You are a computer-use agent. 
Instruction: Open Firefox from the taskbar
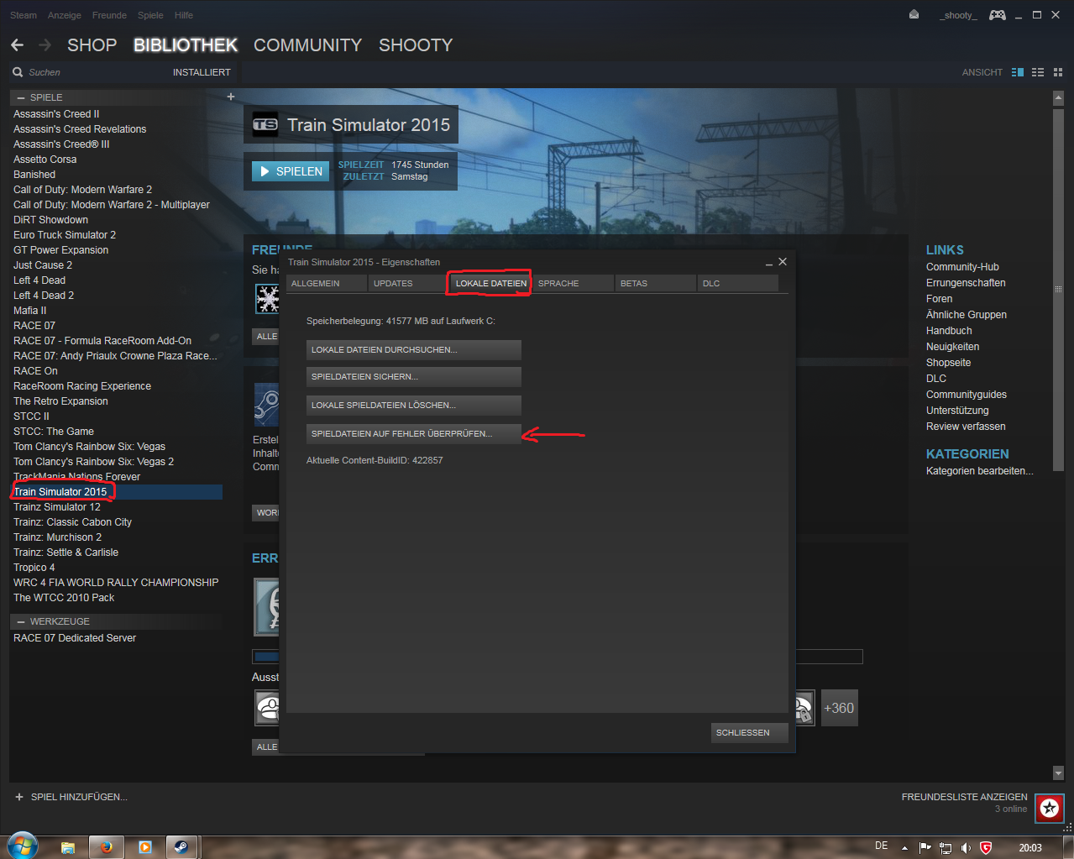(x=107, y=847)
